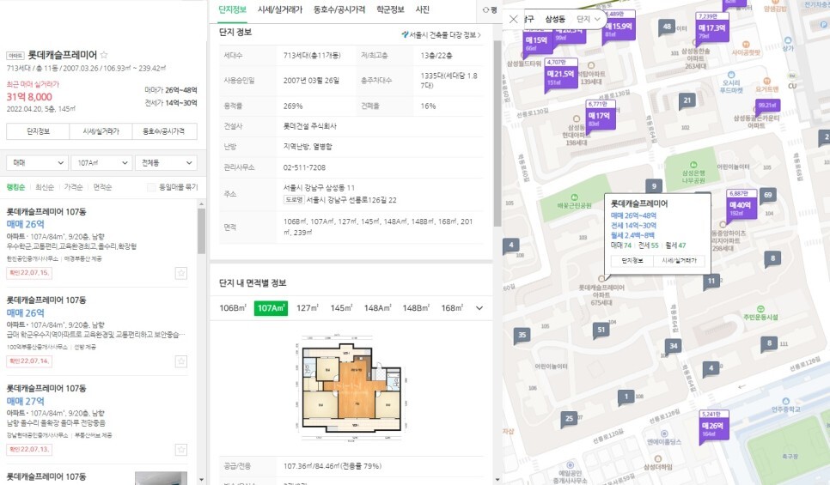Viewport: 830px width, 485px height.
Task: Select map cluster marker 51
Action: pyautogui.click(x=601, y=330)
